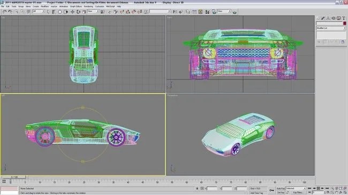Click the Use Pivot Point Center icon
Screen dimensions: 348x195
point(103,12)
